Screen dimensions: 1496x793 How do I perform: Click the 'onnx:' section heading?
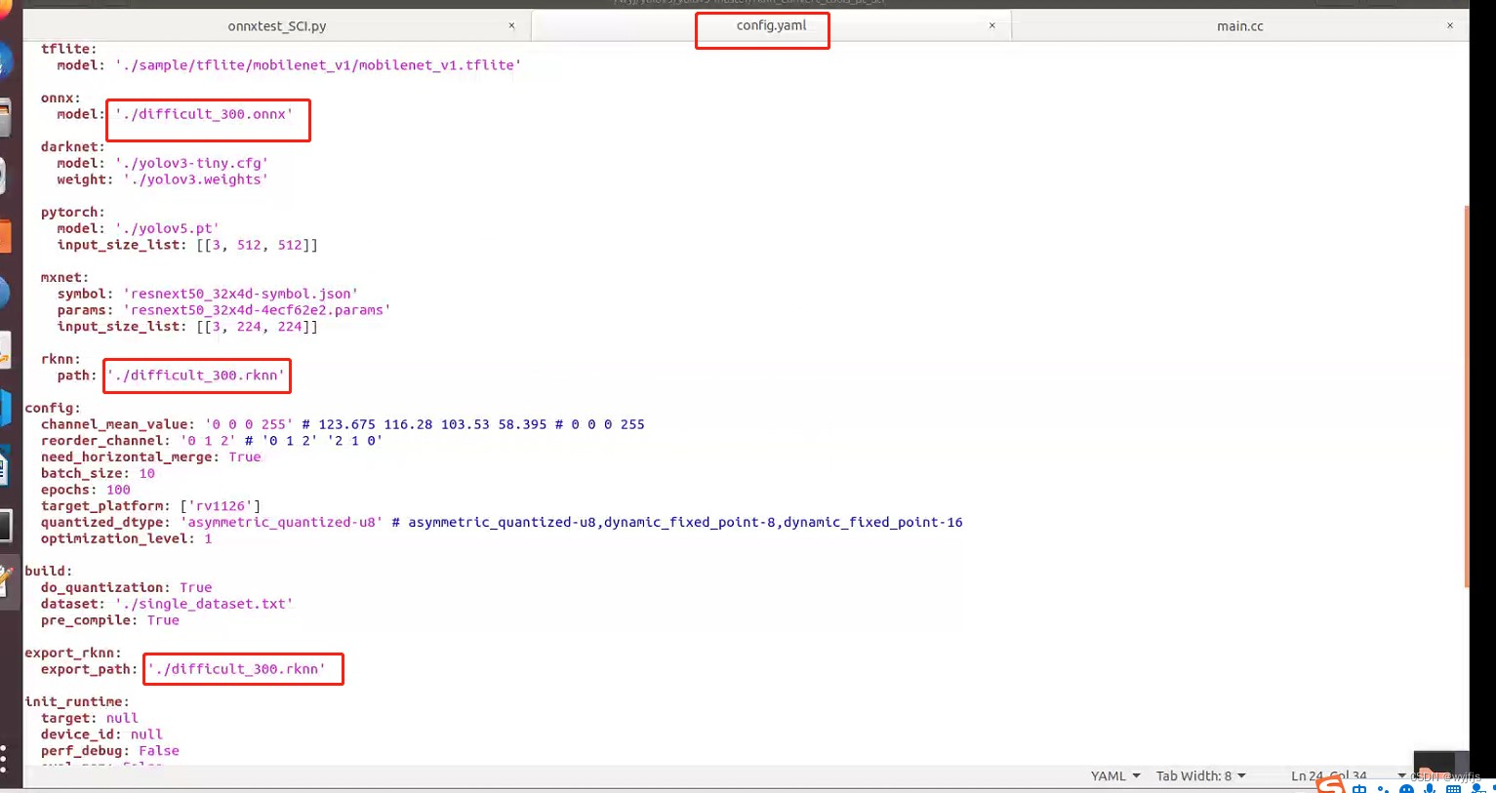click(x=61, y=98)
